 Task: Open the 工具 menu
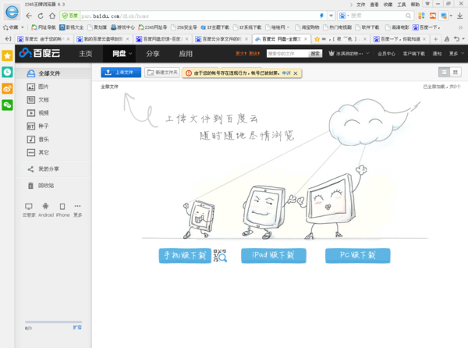point(402,5)
